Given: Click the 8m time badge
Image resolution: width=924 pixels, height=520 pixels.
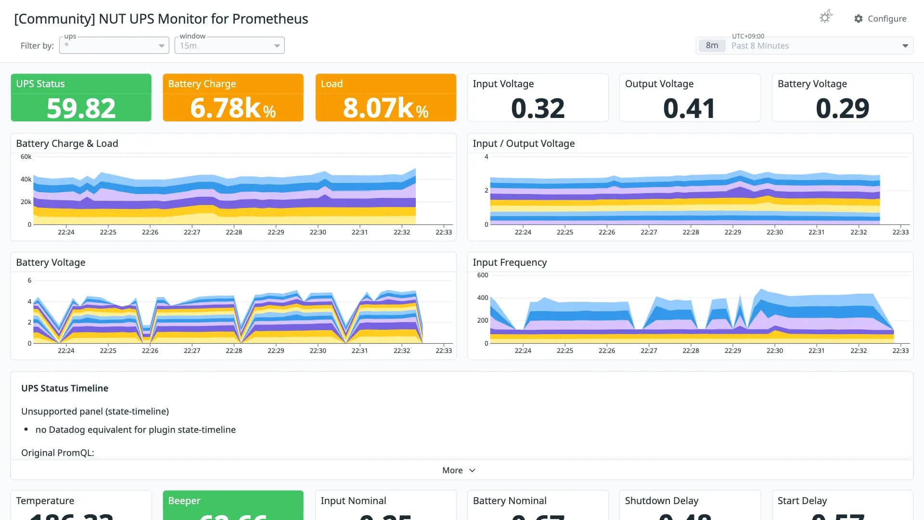Looking at the screenshot, I should [712, 46].
